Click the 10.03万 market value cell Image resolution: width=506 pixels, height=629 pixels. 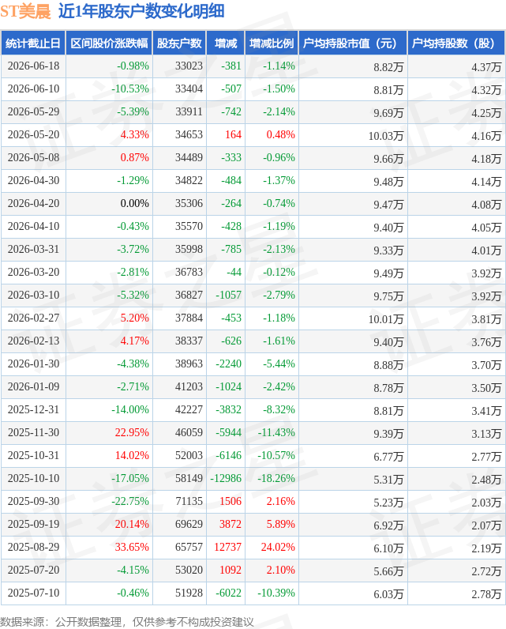tap(386, 136)
